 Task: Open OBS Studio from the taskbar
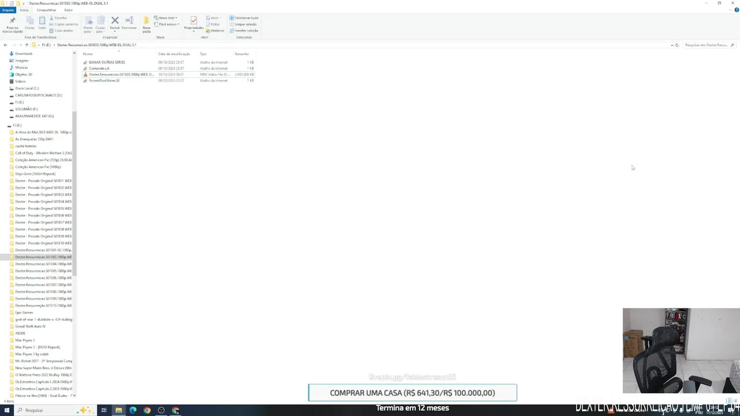click(161, 410)
